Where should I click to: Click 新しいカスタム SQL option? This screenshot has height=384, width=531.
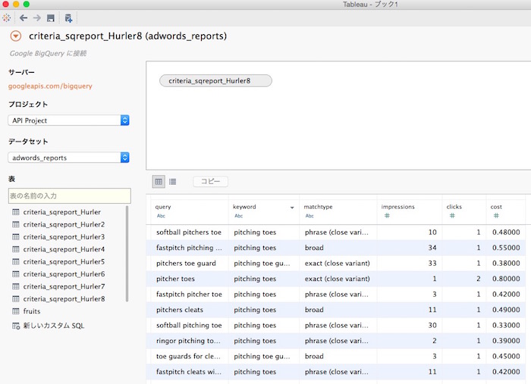tap(54, 326)
